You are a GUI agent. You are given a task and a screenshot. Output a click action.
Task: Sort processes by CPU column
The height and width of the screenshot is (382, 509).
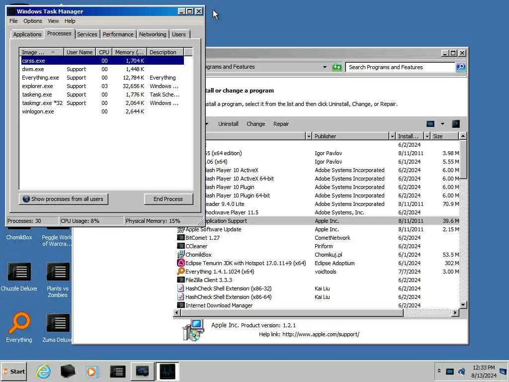click(104, 52)
